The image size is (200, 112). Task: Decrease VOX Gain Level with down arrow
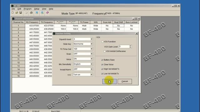point(130,47)
